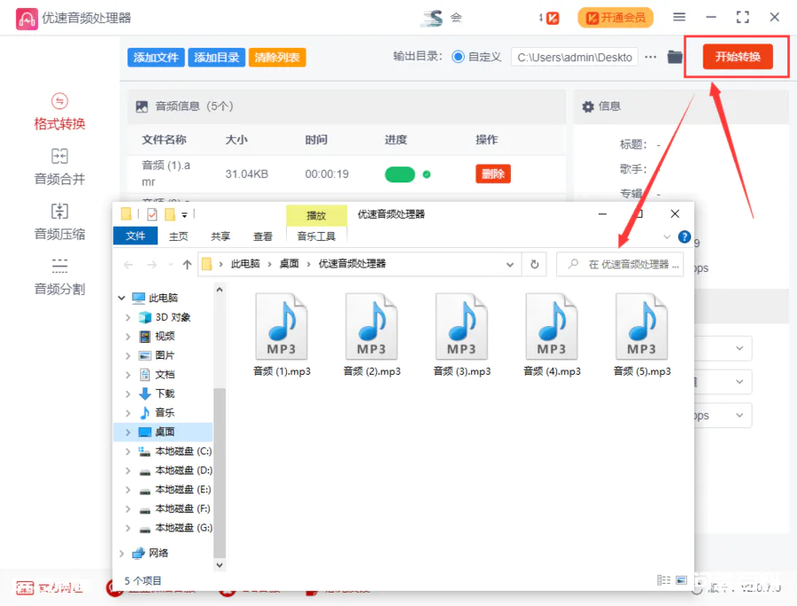Click 桌面 in the address breadcrumb
Screen dimensions: 797x606
point(290,264)
